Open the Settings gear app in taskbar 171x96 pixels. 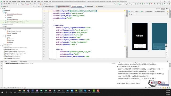59,91
